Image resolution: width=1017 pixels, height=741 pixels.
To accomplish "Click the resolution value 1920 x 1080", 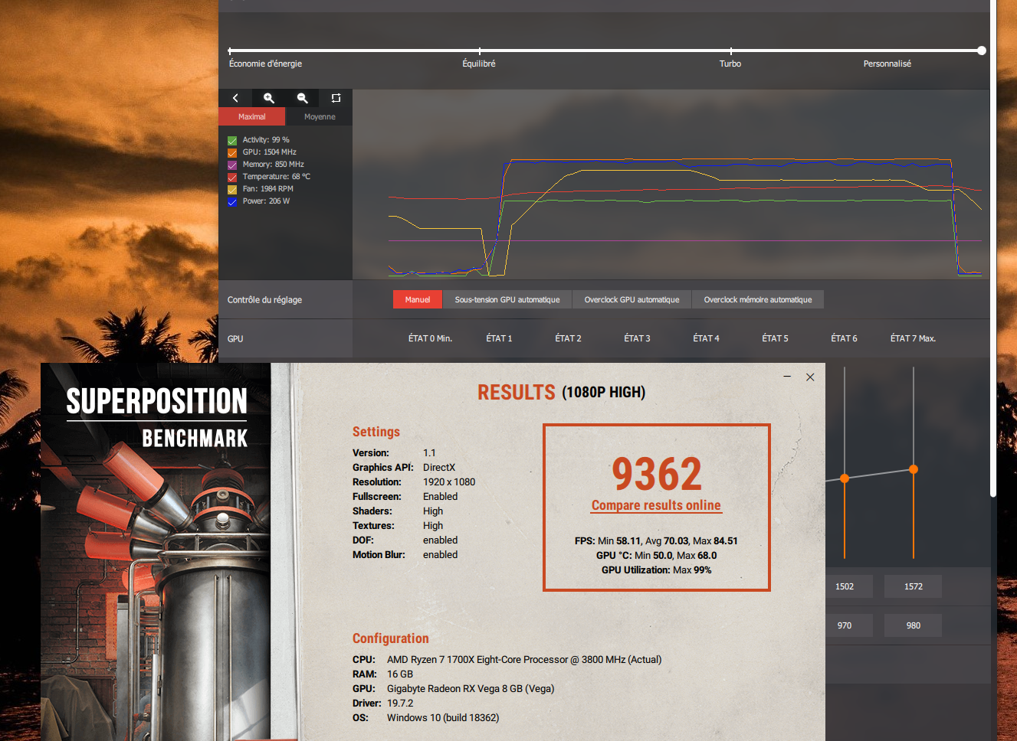I will [x=449, y=481].
